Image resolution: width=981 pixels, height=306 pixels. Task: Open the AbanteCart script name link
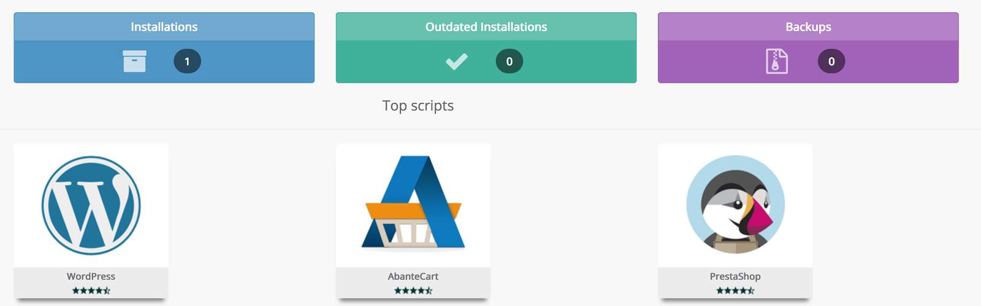[413, 277]
